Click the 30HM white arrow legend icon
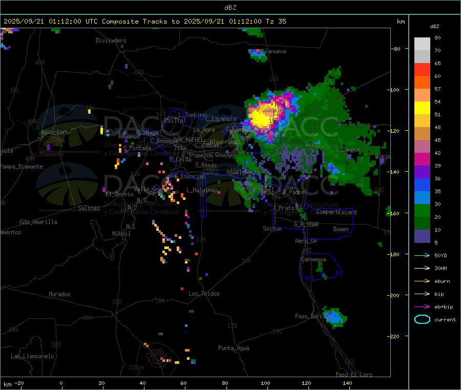This screenshot has width=461, height=390. tap(422, 268)
